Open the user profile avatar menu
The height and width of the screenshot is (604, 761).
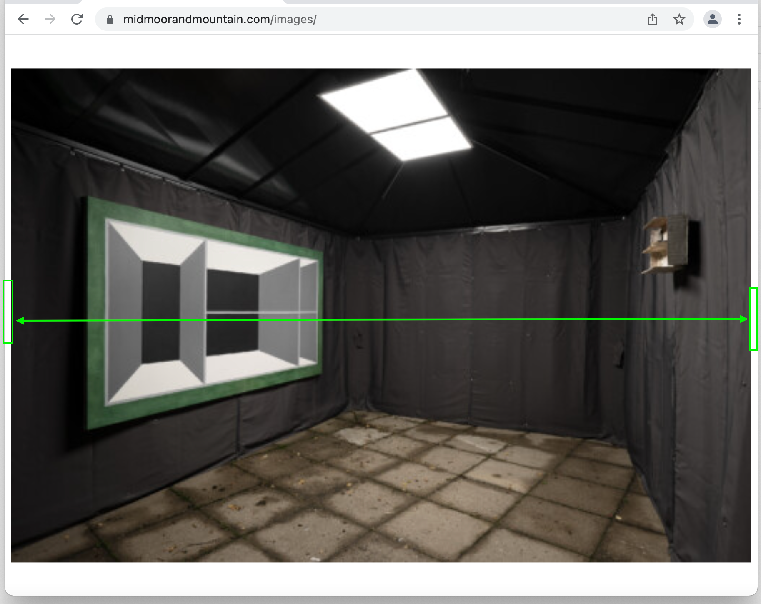point(713,19)
